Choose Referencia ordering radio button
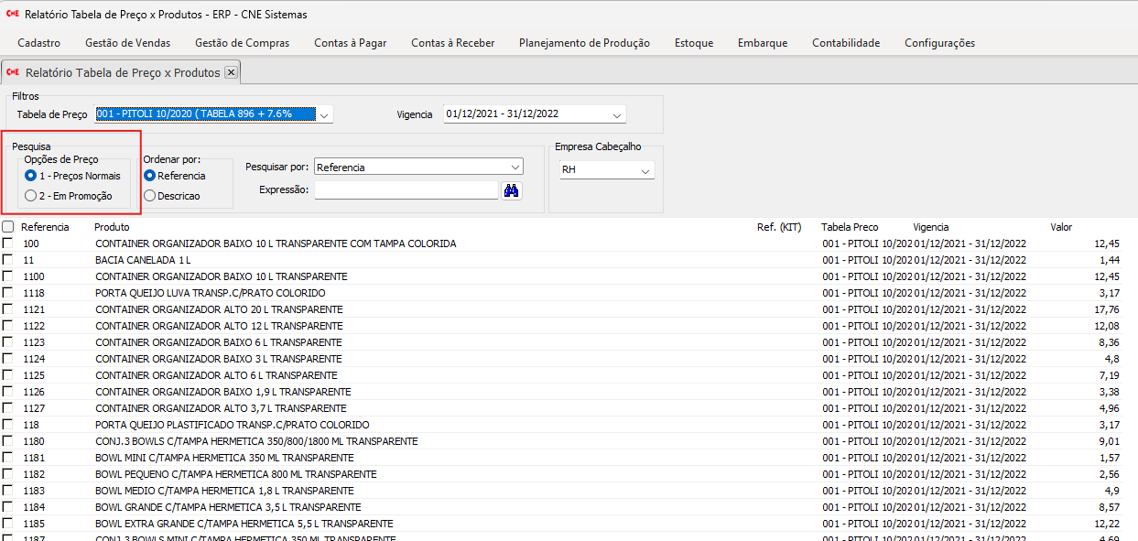 [150, 176]
